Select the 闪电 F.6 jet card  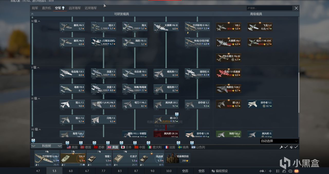(104, 119)
